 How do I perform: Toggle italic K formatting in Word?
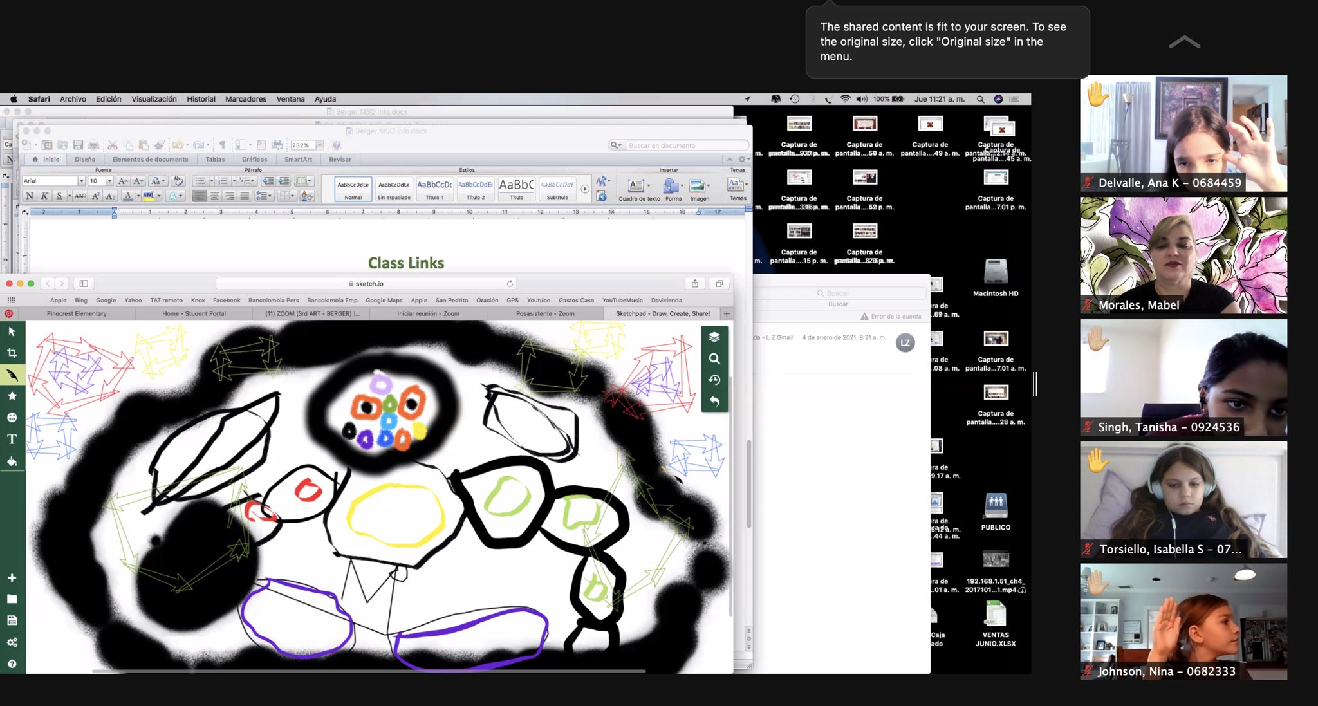pos(44,196)
